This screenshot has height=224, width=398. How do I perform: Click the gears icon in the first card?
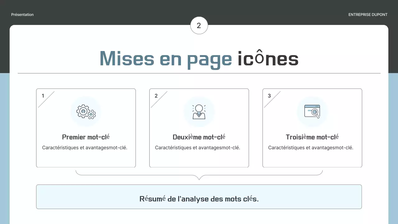coord(86,111)
